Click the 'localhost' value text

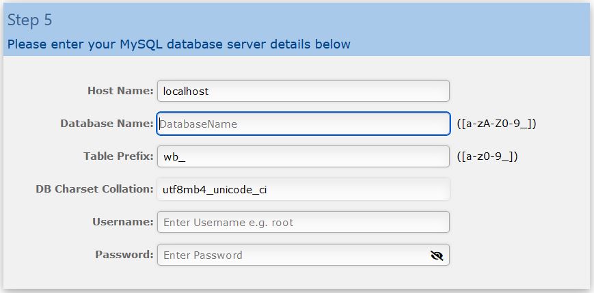pyautogui.click(x=186, y=92)
